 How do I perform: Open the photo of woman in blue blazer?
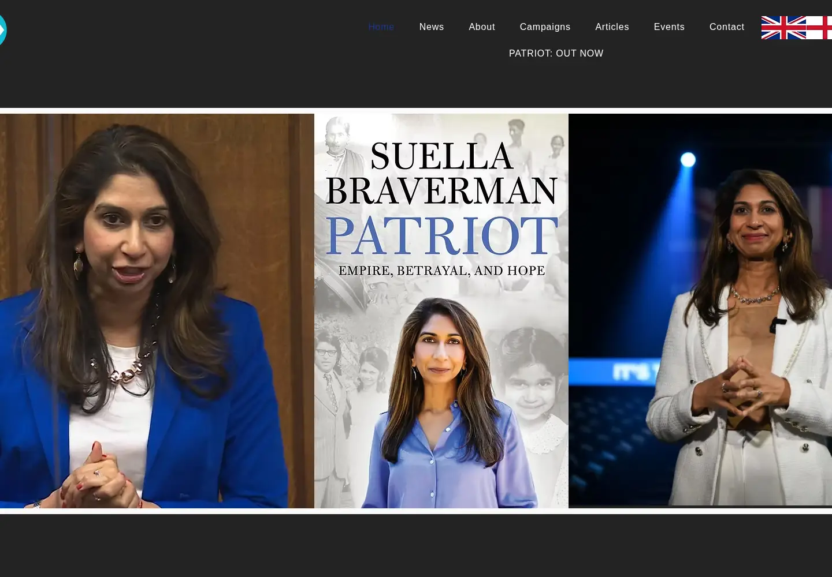[x=157, y=311]
